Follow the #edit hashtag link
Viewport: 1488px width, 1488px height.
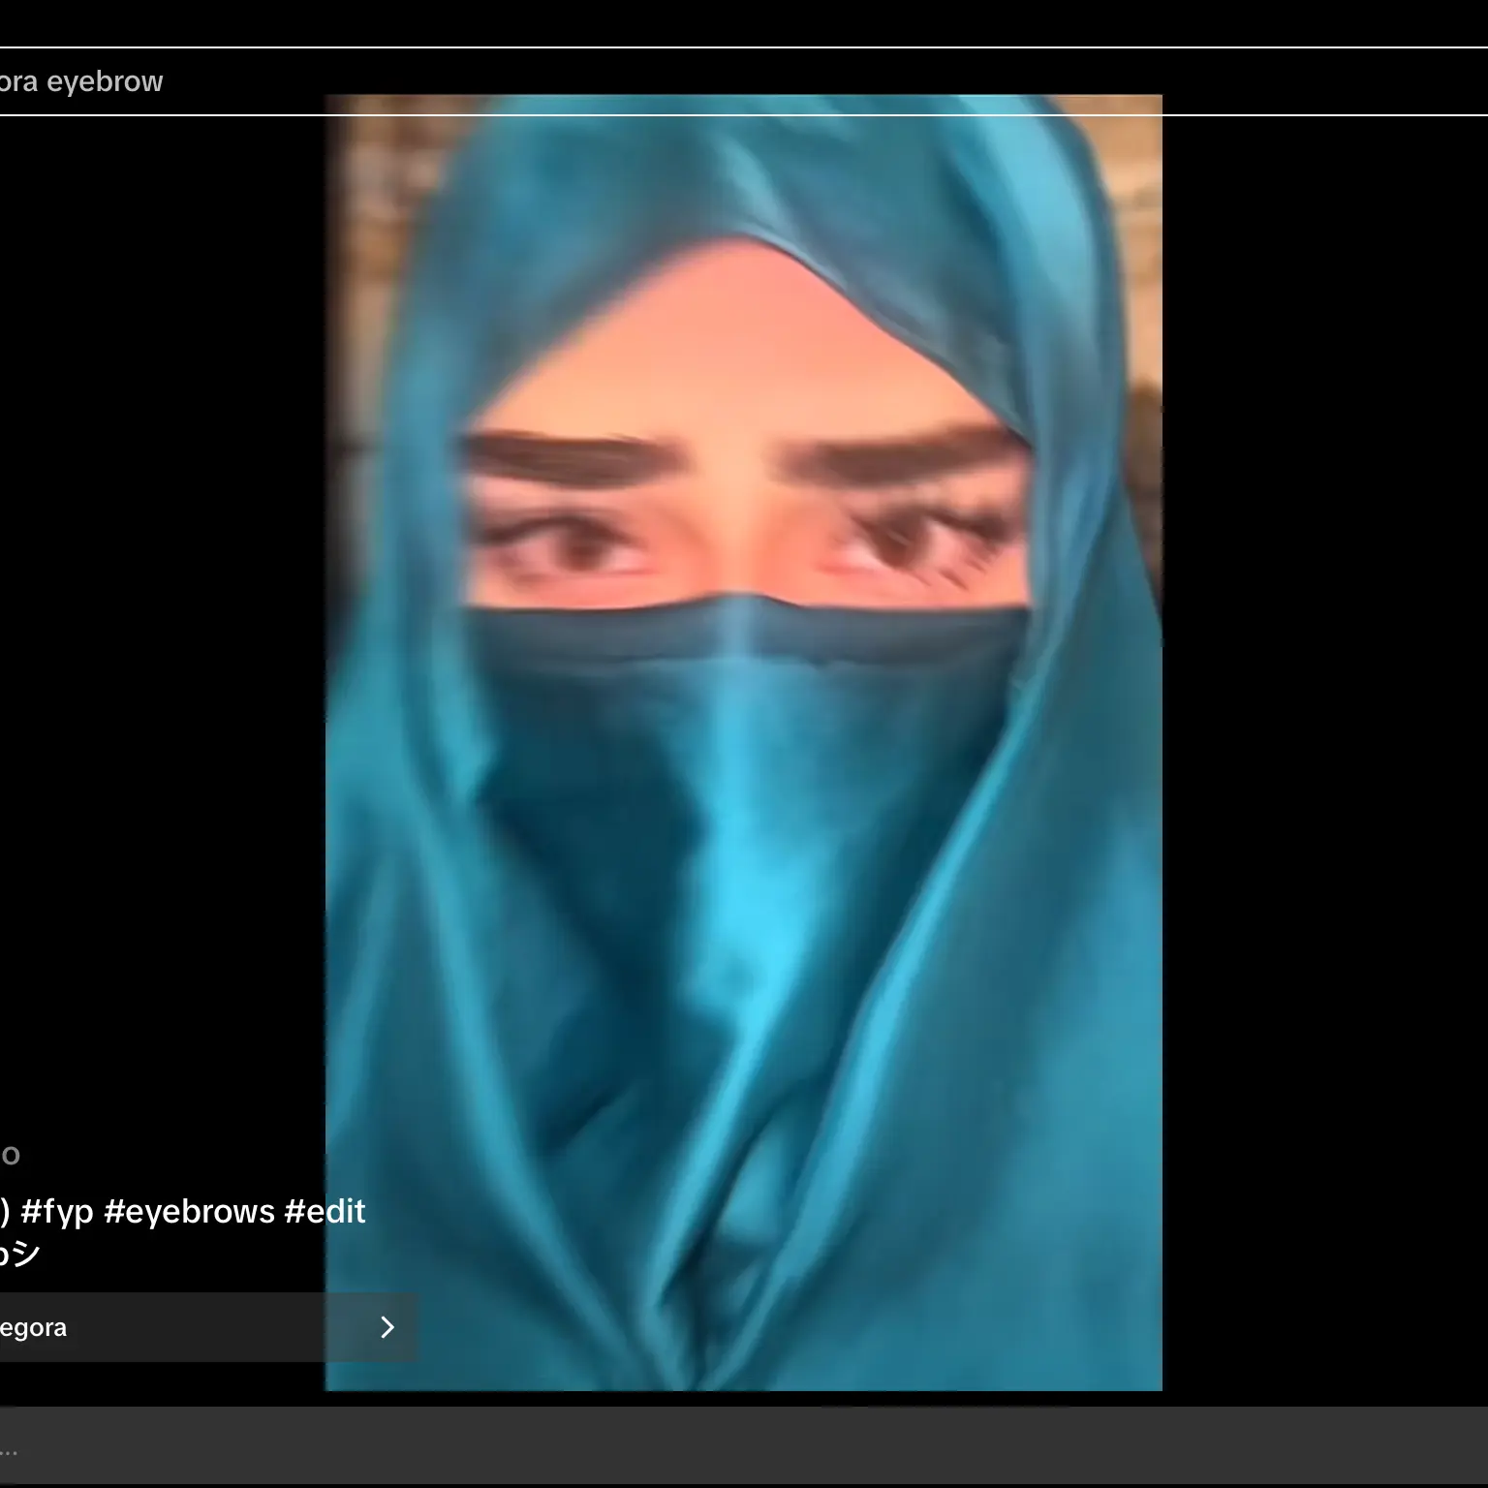(x=325, y=1211)
